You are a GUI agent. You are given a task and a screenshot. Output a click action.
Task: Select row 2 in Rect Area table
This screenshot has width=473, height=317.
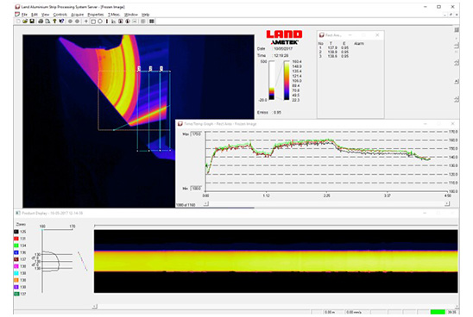point(334,52)
